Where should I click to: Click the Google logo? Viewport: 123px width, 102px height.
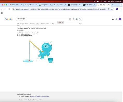click(x=9, y=19)
